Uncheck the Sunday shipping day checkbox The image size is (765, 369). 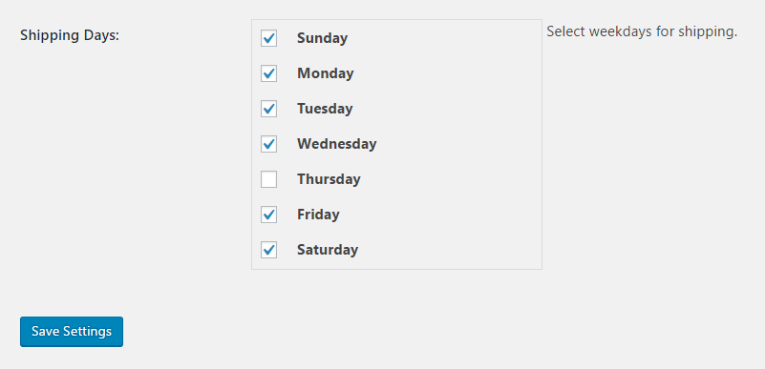tap(268, 38)
